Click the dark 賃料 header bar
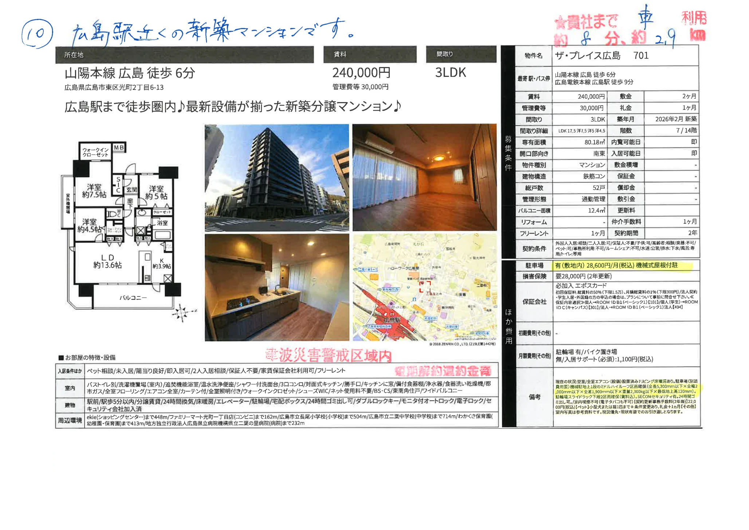Viewport: 749px width, 530px height. (370, 54)
